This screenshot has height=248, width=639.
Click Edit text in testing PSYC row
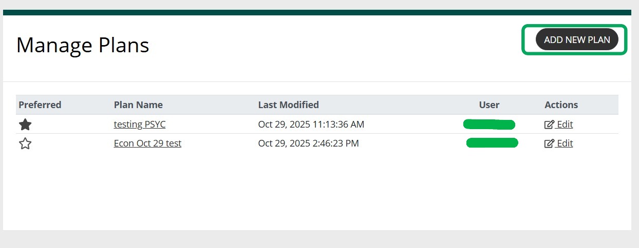click(565, 124)
